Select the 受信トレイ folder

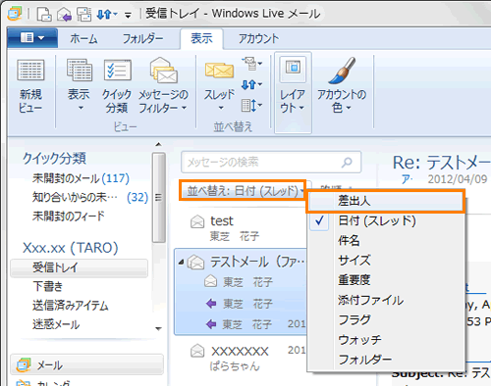[79, 268]
